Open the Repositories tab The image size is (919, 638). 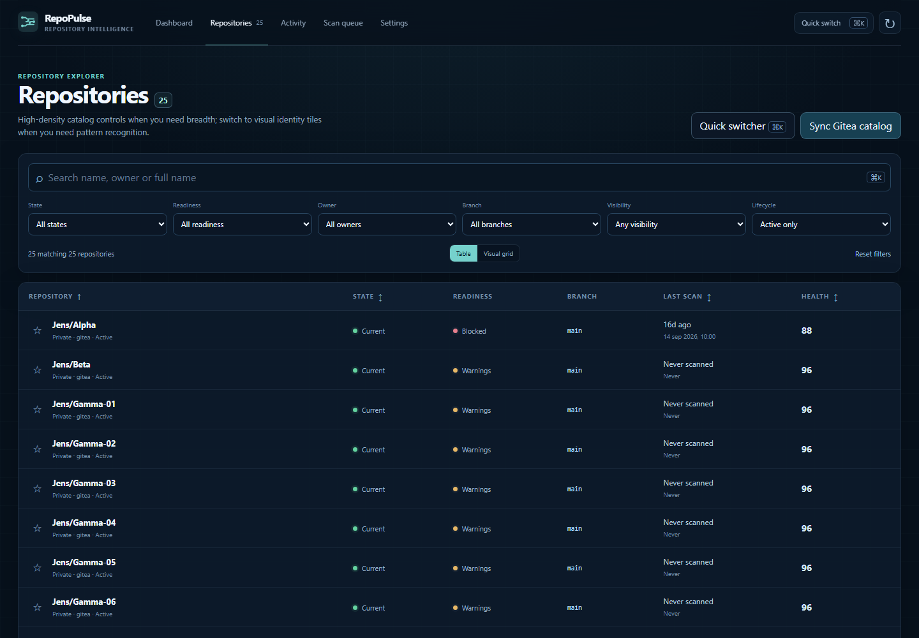pos(237,23)
